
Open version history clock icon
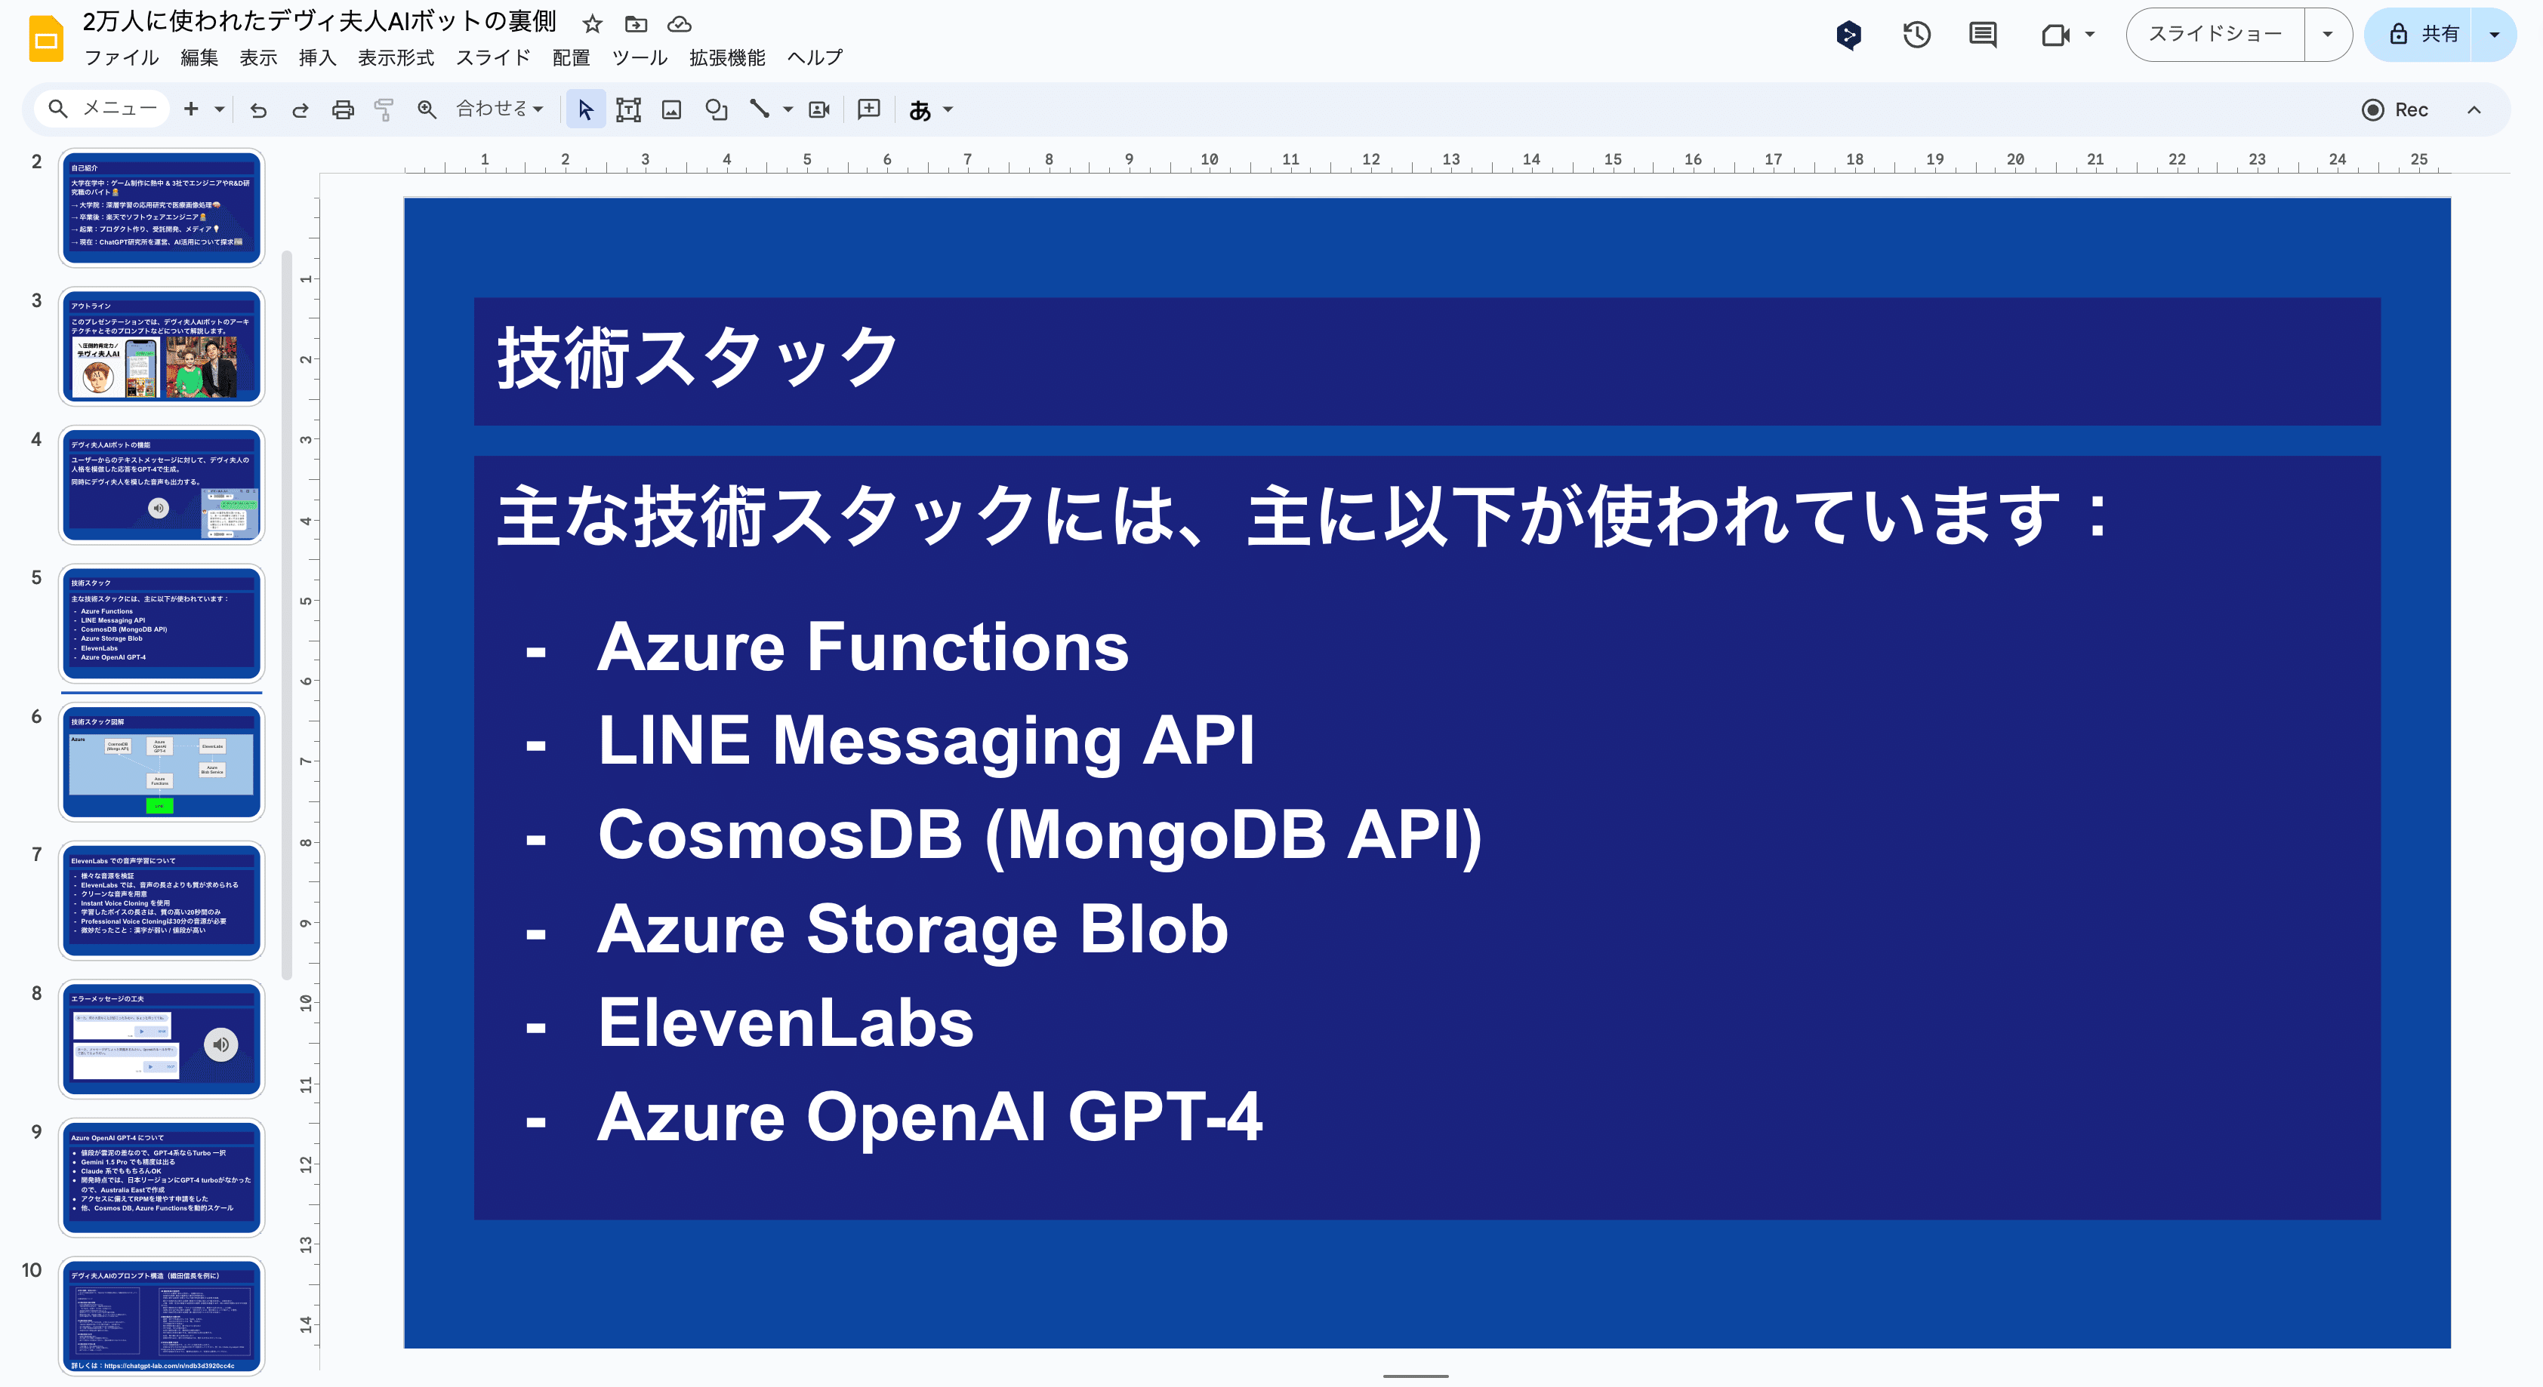coord(1916,35)
